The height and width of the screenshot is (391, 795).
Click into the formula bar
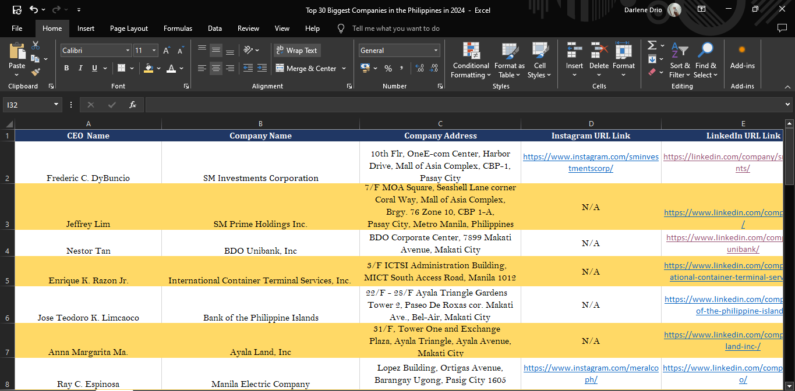[x=464, y=105]
